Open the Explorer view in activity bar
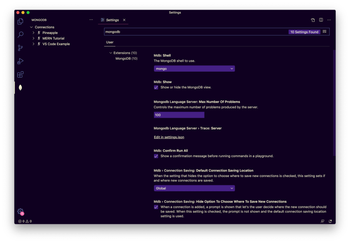Screen dimensions: 350x243 pyautogui.click(x=20, y=21)
